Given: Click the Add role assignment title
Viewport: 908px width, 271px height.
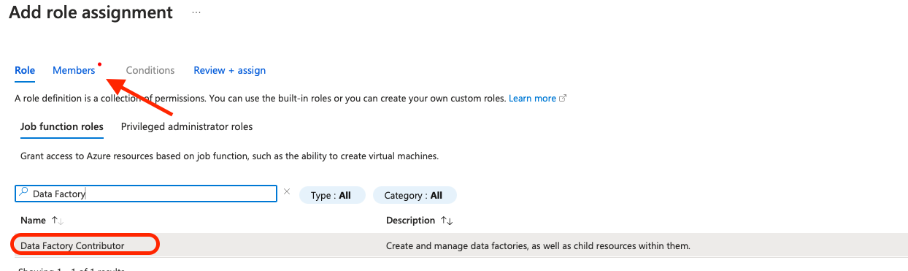Looking at the screenshot, I should [x=91, y=12].
